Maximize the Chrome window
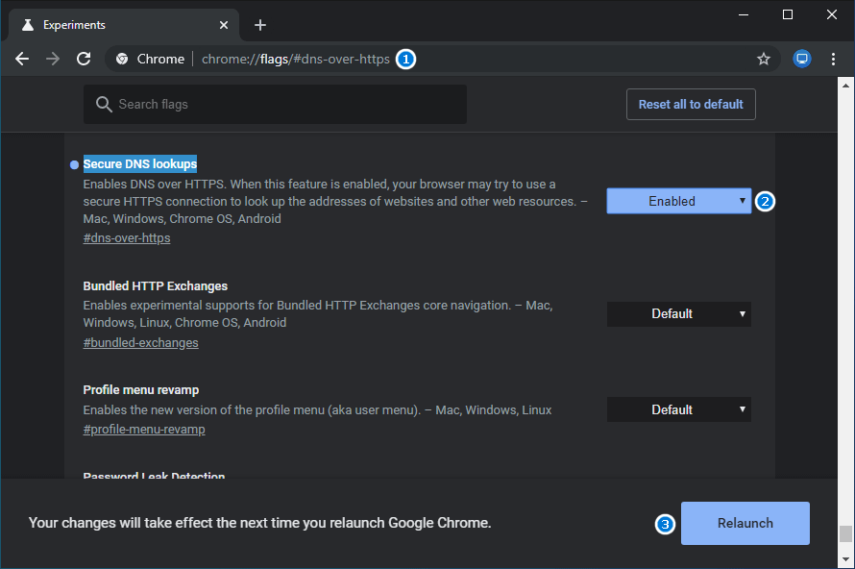The height and width of the screenshot is (569, 855). coord(788,14)
